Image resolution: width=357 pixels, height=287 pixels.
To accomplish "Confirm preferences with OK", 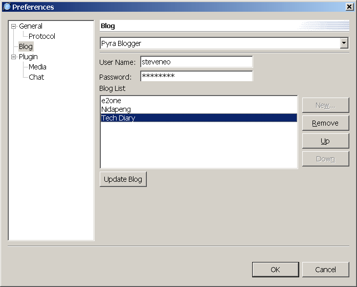I will pos(275,270).
